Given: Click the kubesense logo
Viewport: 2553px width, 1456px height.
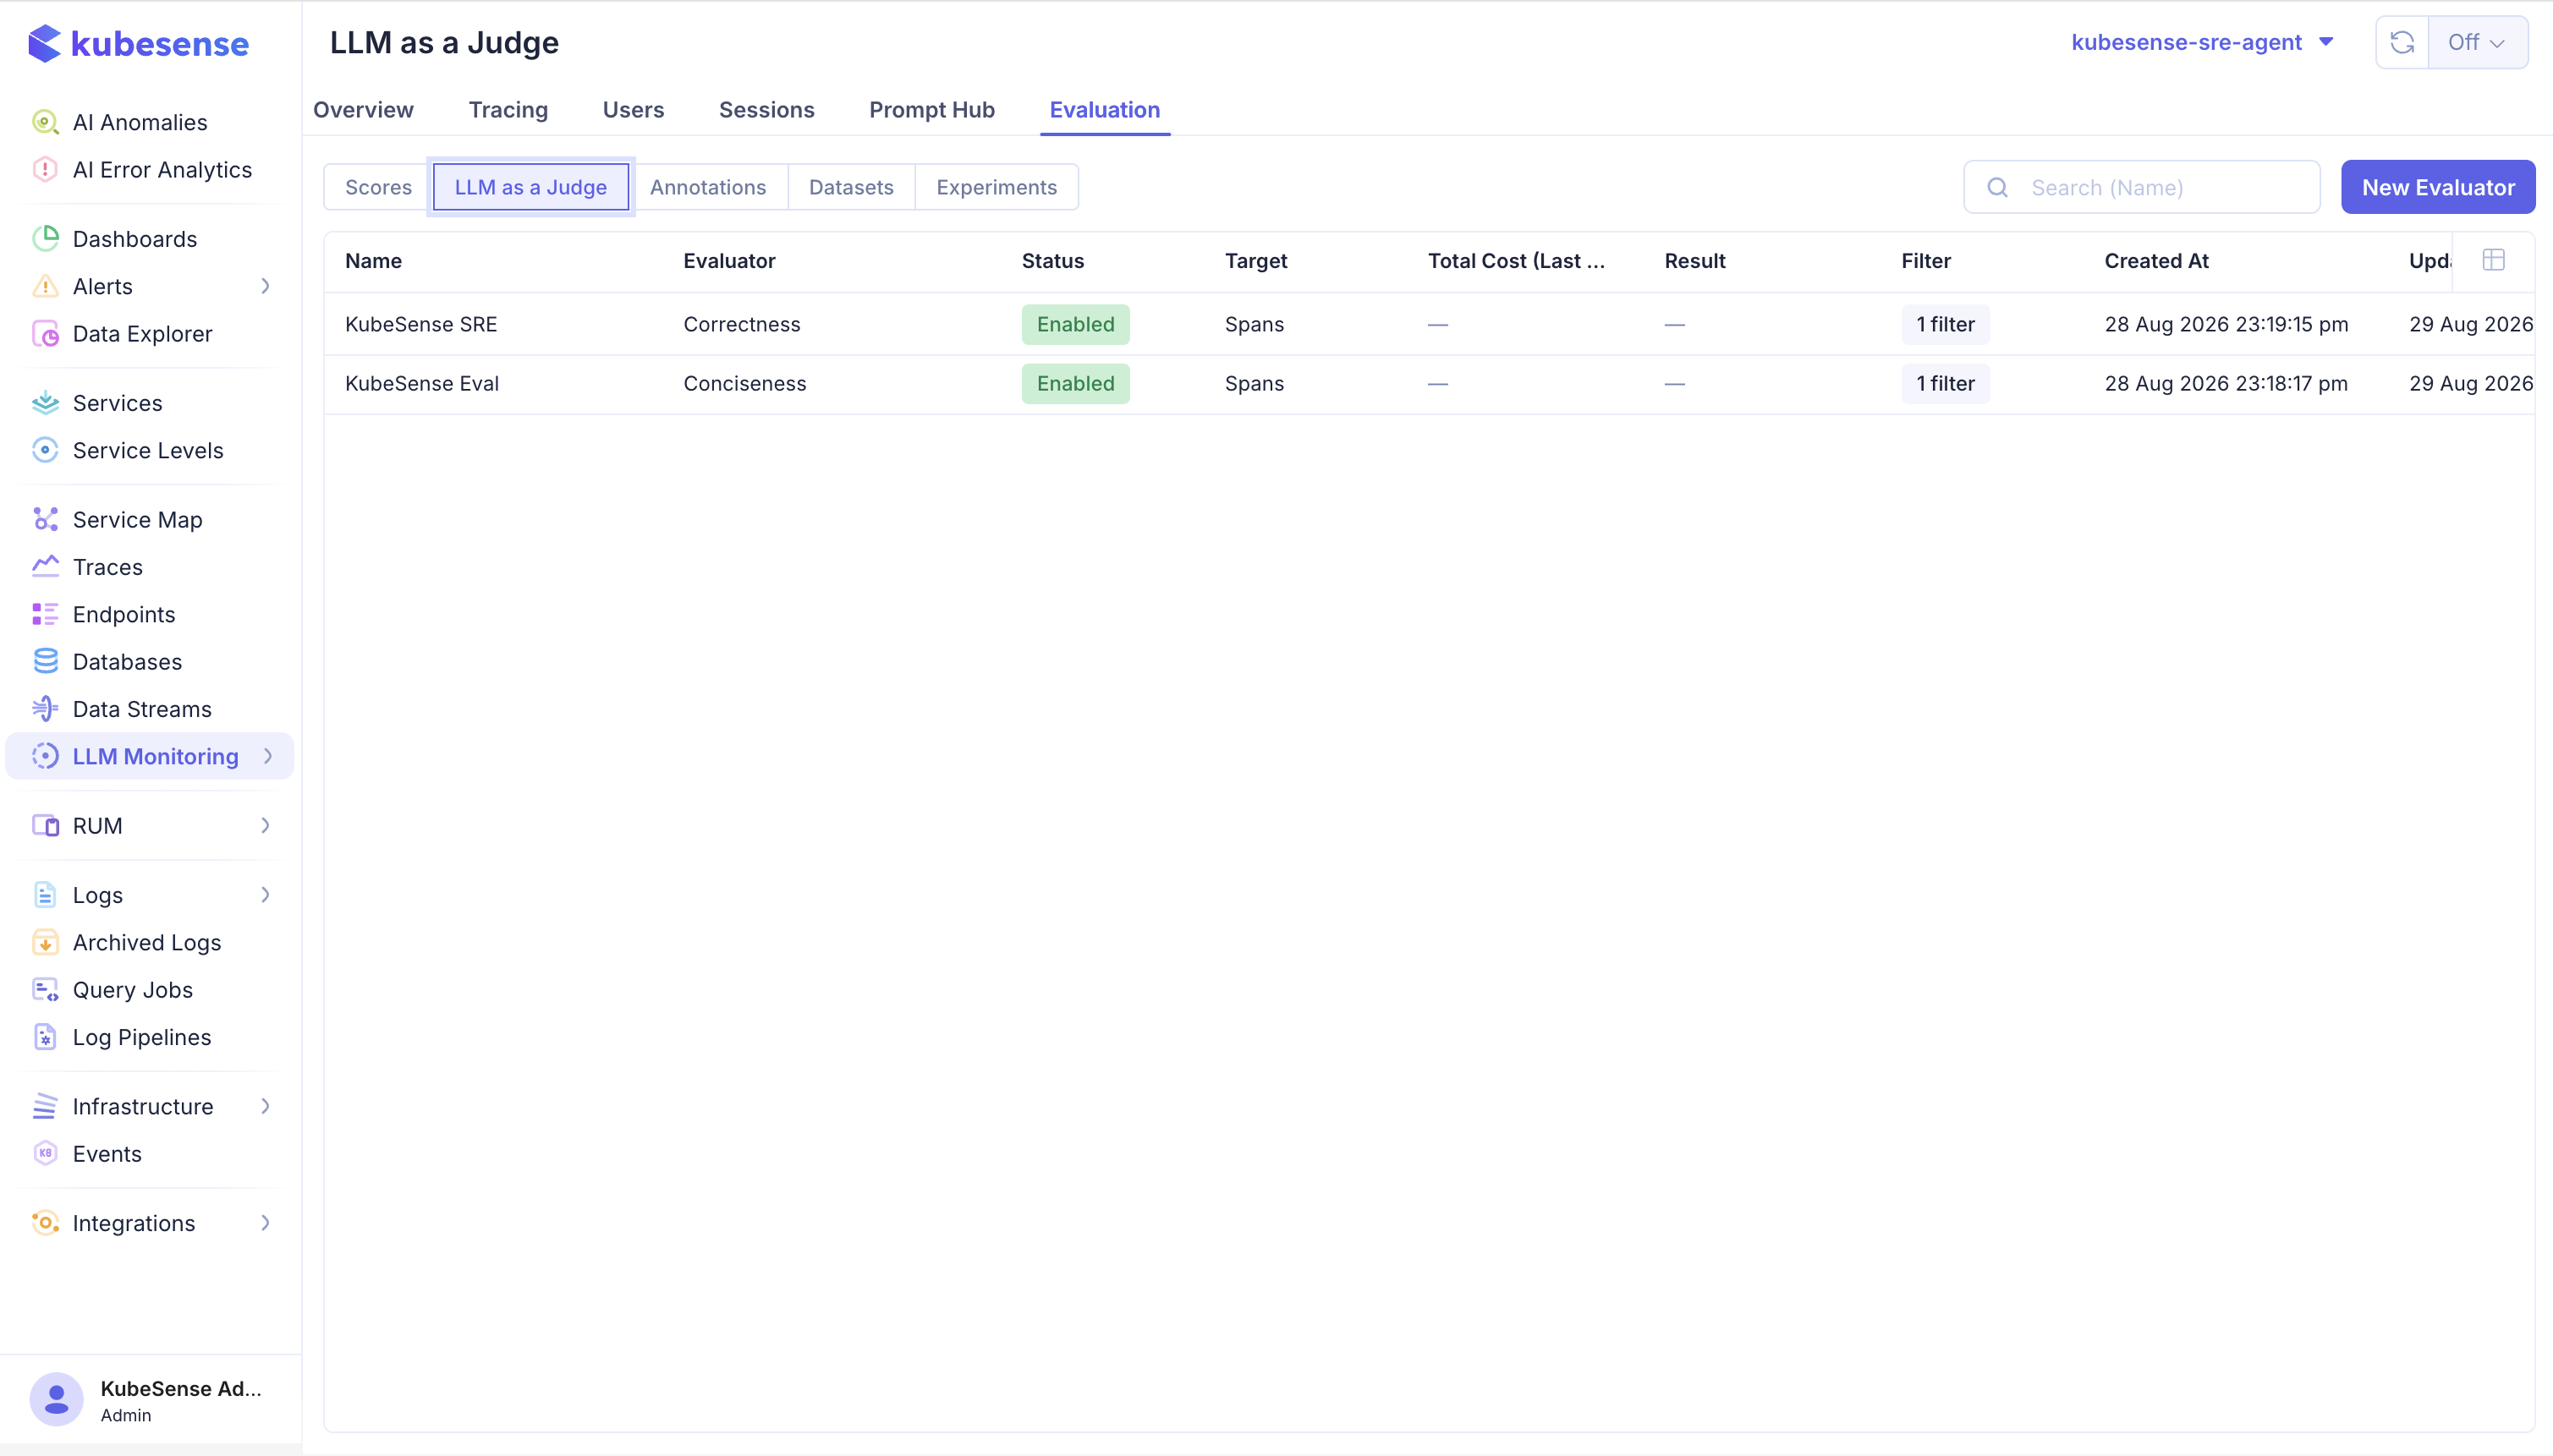Looking at the screenshot, I should point(139,43).
